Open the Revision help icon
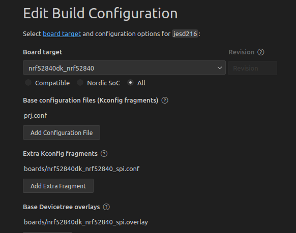 [261, 52]
